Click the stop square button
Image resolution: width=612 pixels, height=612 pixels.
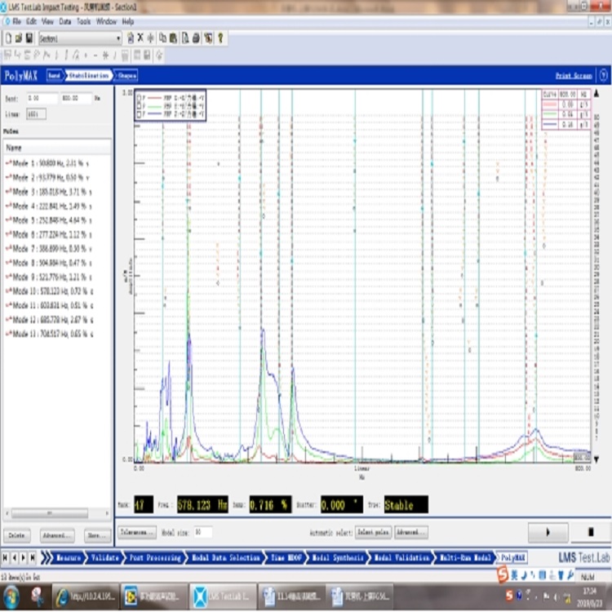pos(591,532)
